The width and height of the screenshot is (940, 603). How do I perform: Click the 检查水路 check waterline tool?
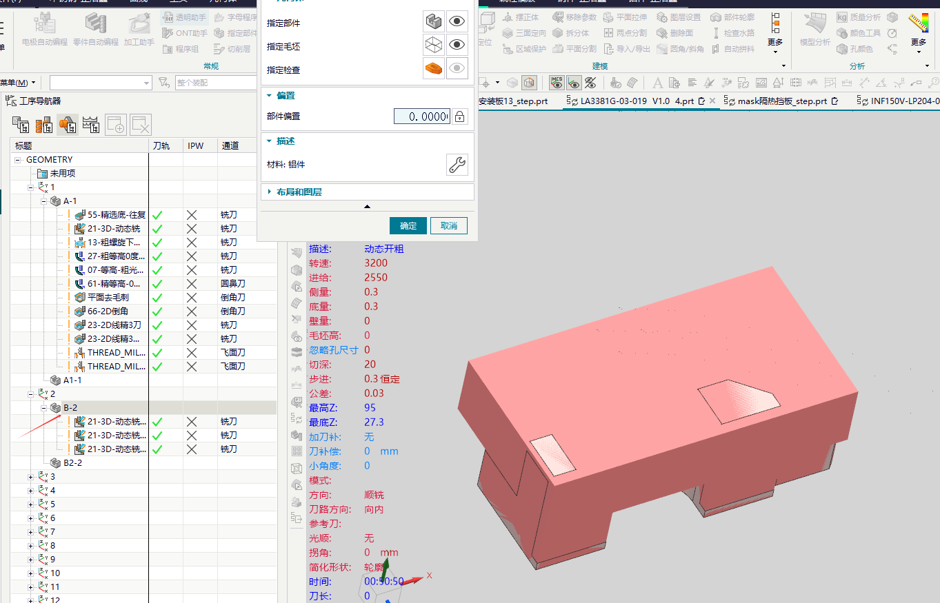pos(733,33)
